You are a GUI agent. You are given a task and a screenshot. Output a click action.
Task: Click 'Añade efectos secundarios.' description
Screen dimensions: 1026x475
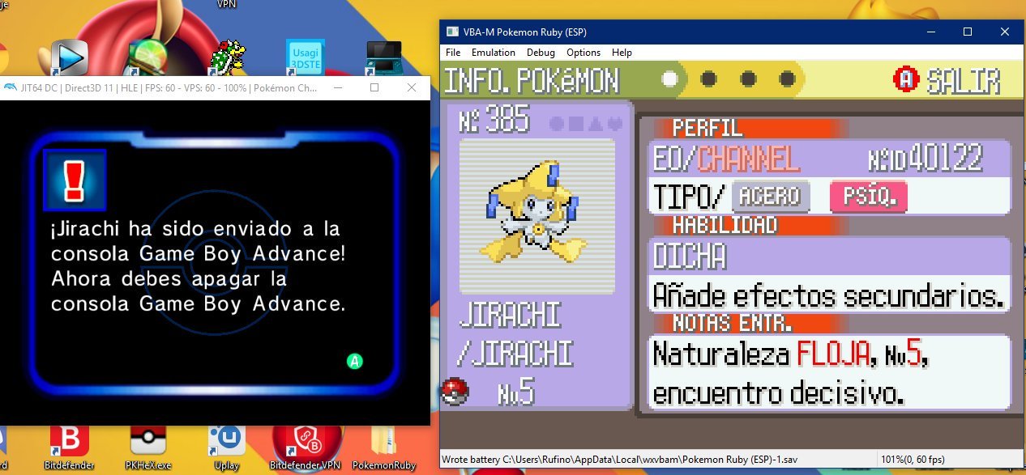(x=828, y=295)
